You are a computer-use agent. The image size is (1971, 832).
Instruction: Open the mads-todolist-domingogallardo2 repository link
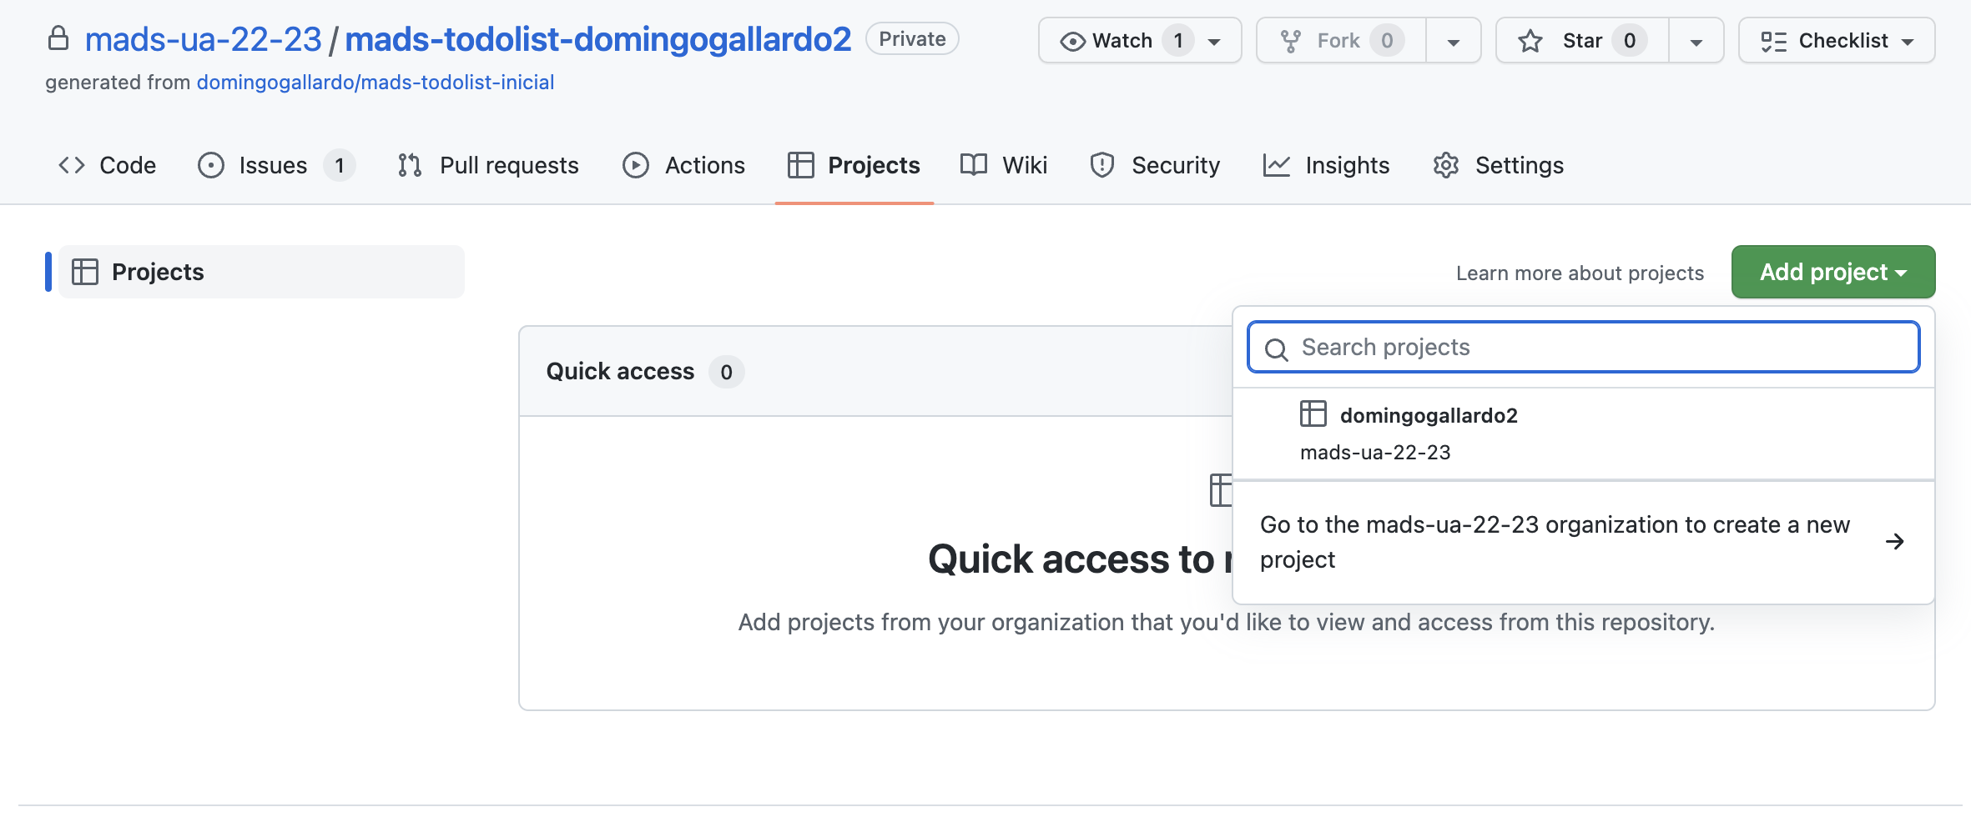597,39
